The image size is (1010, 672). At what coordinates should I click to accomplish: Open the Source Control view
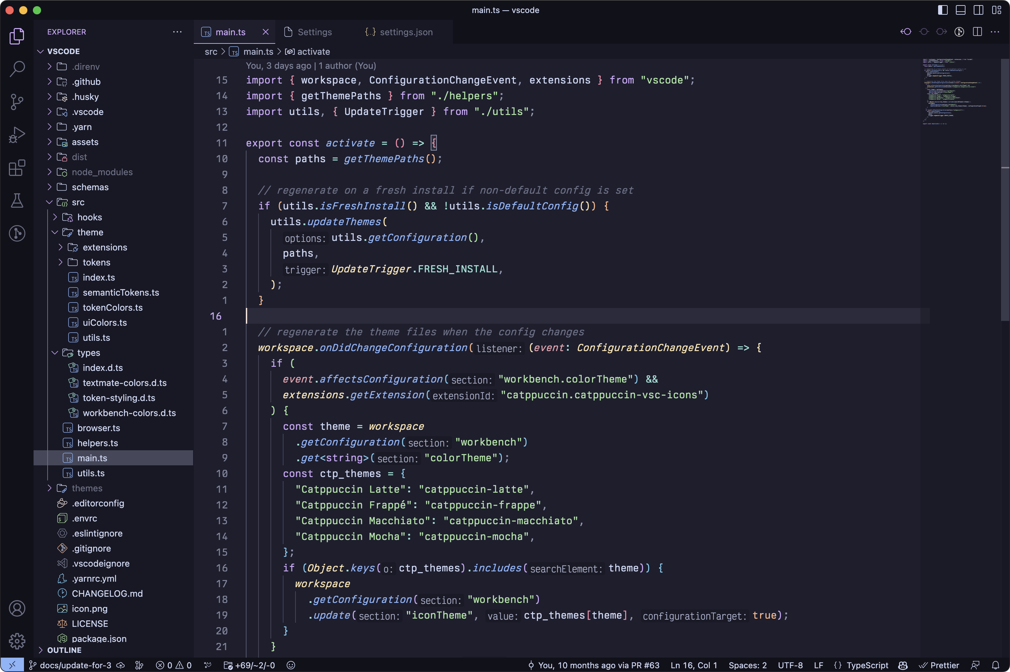tap(17, 102)
